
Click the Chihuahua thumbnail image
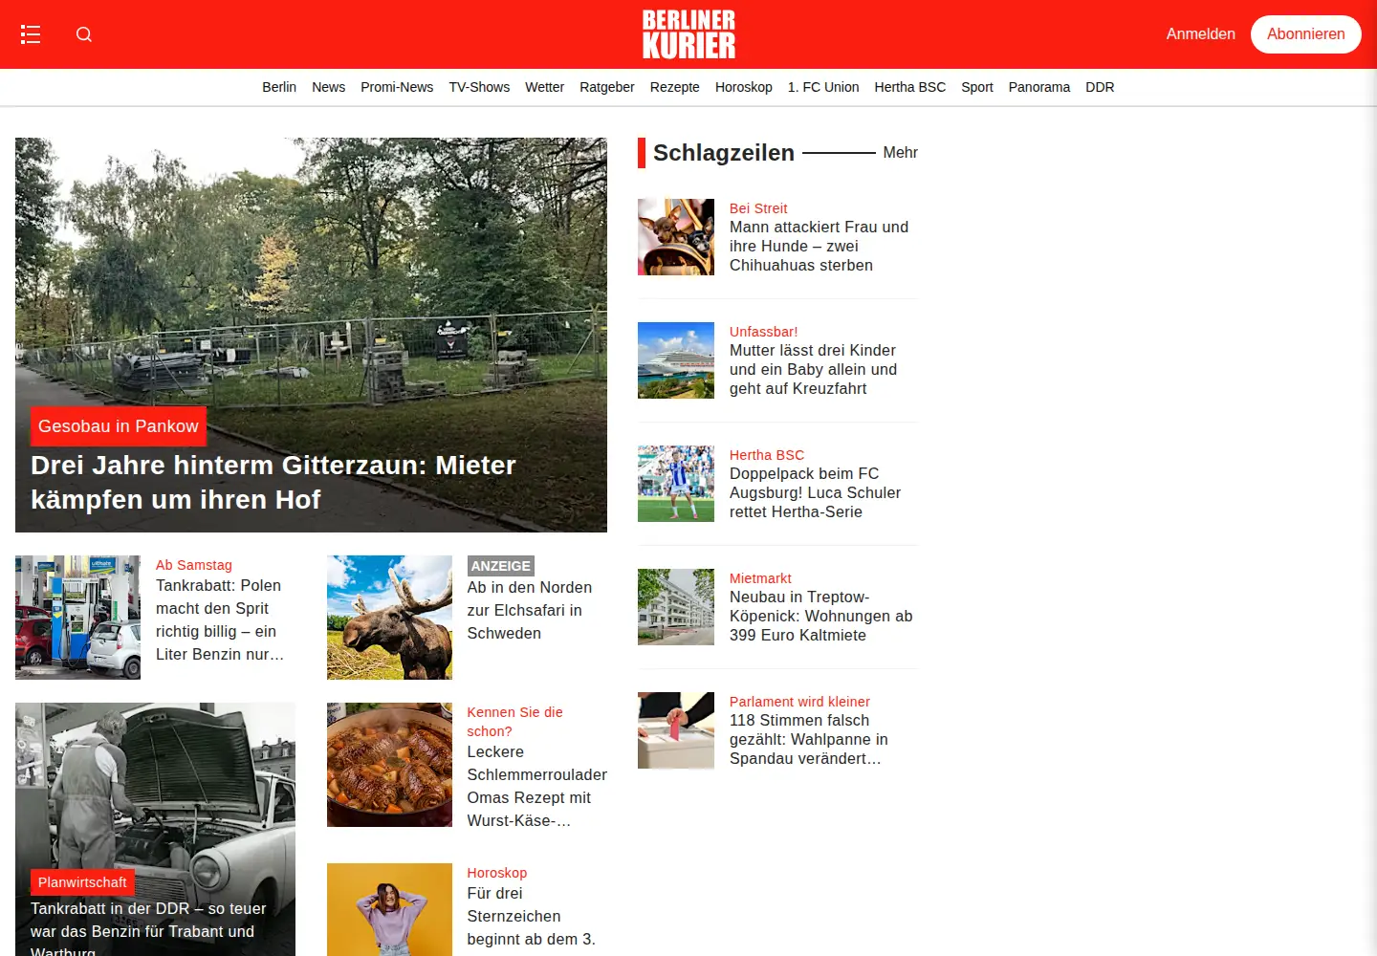point(676,237)
